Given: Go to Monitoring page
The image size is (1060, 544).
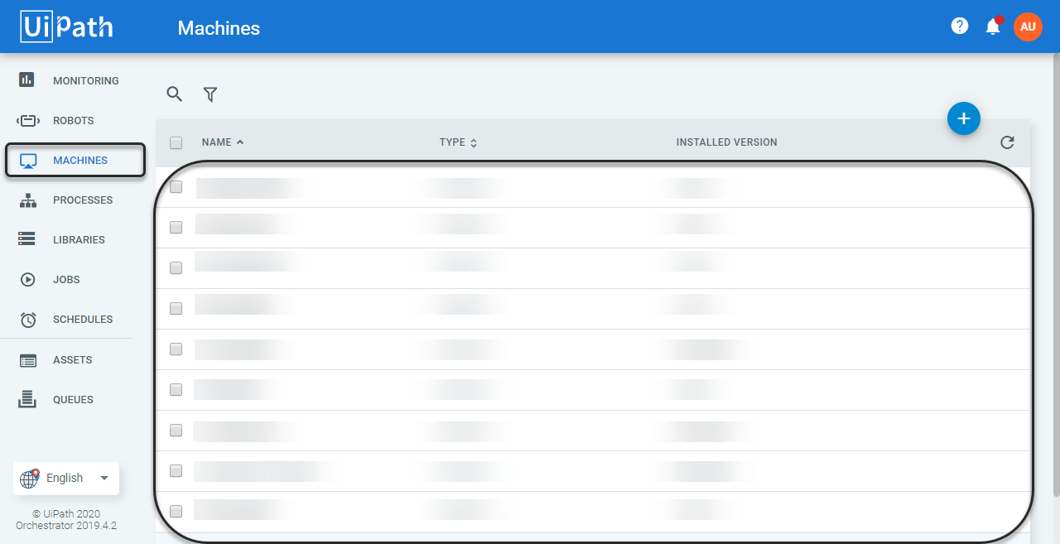Looking at the screenshot, I should coord(86,81).
